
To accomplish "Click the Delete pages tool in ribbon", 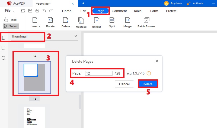I will tap(66, 22).
